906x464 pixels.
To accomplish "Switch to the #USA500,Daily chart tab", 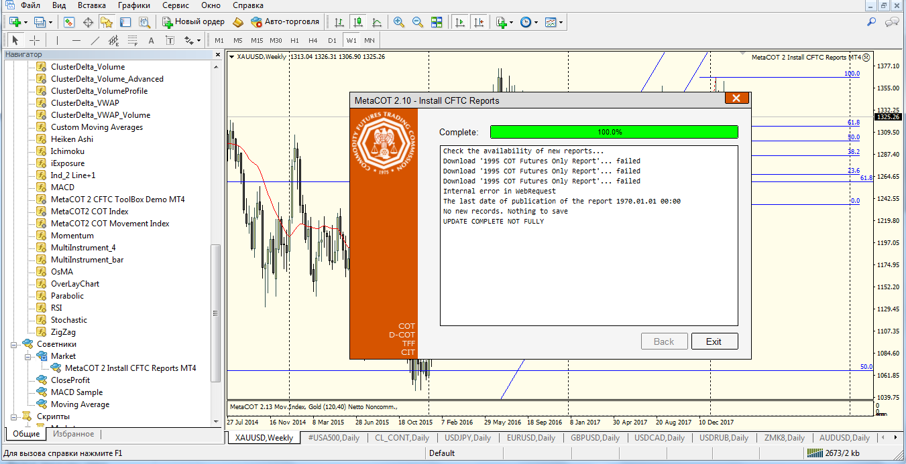I will (333, 438).
